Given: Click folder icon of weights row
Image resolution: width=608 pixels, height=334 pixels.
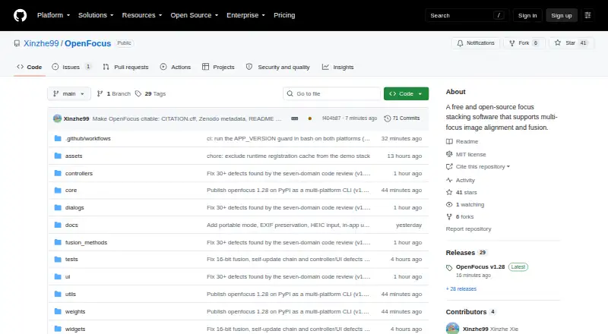Looking at the screenshot, I should [x=58, y=311].
